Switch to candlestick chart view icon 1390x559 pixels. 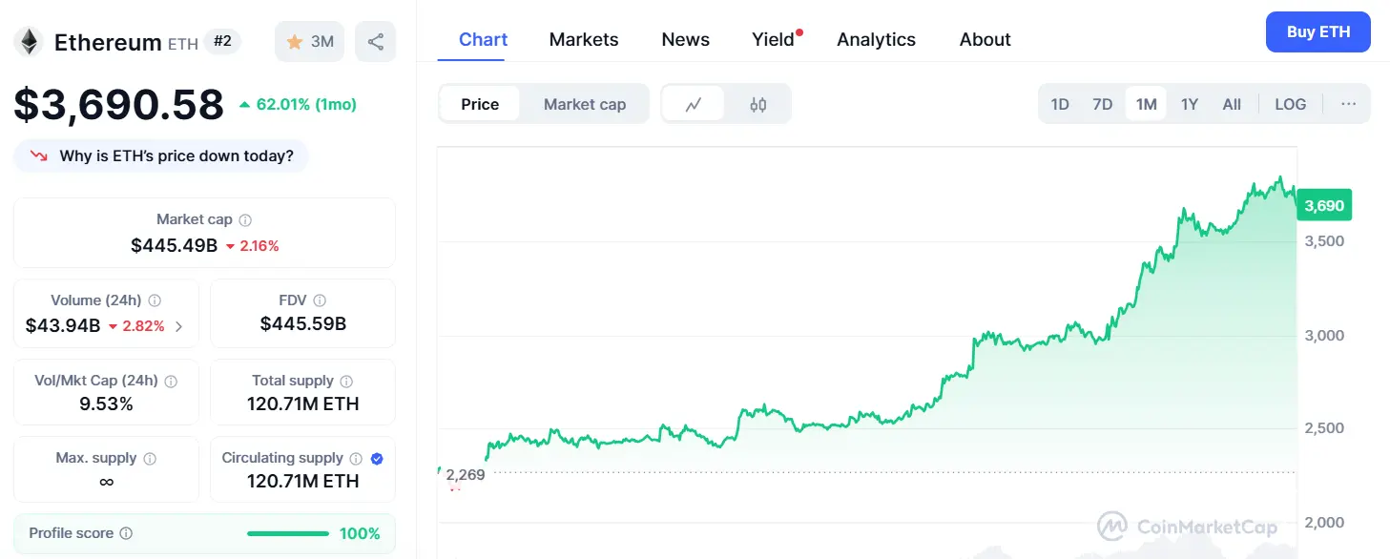(758, 104)
